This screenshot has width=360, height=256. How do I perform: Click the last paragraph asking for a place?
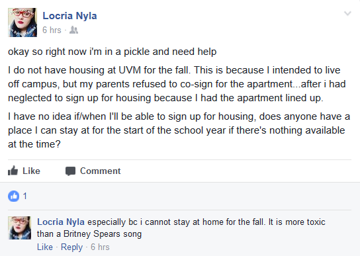(x=179, y=130)
